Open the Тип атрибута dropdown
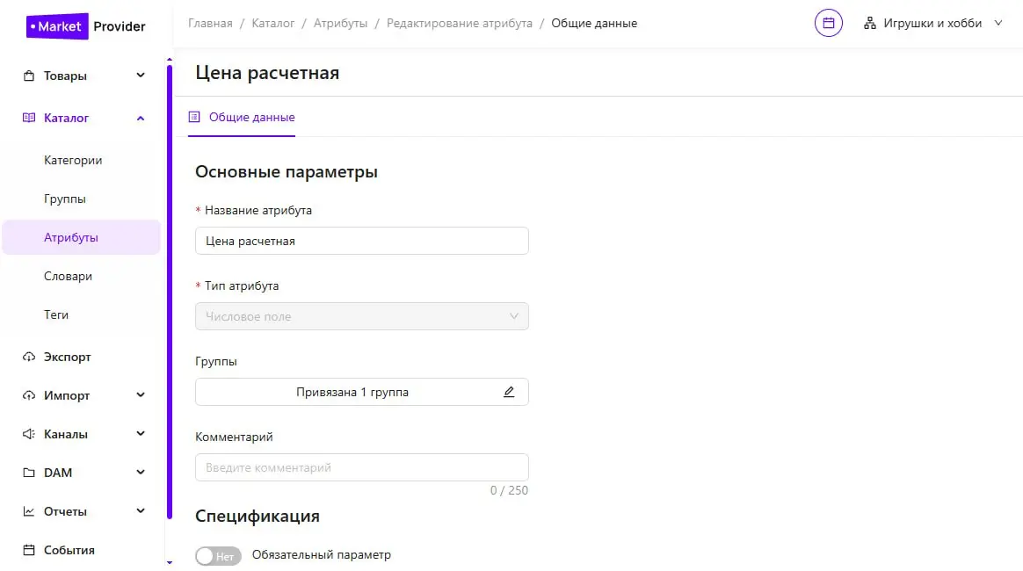The image size is (1023, 571). pyautogui.click(x=361, y=316)
